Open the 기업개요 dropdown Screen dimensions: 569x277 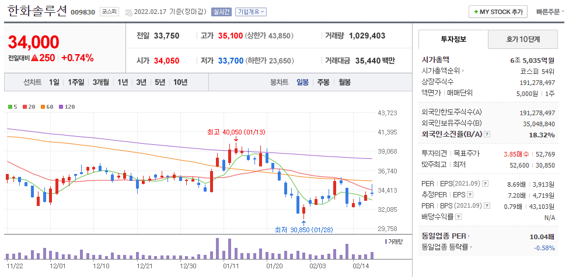pos(251,12)
